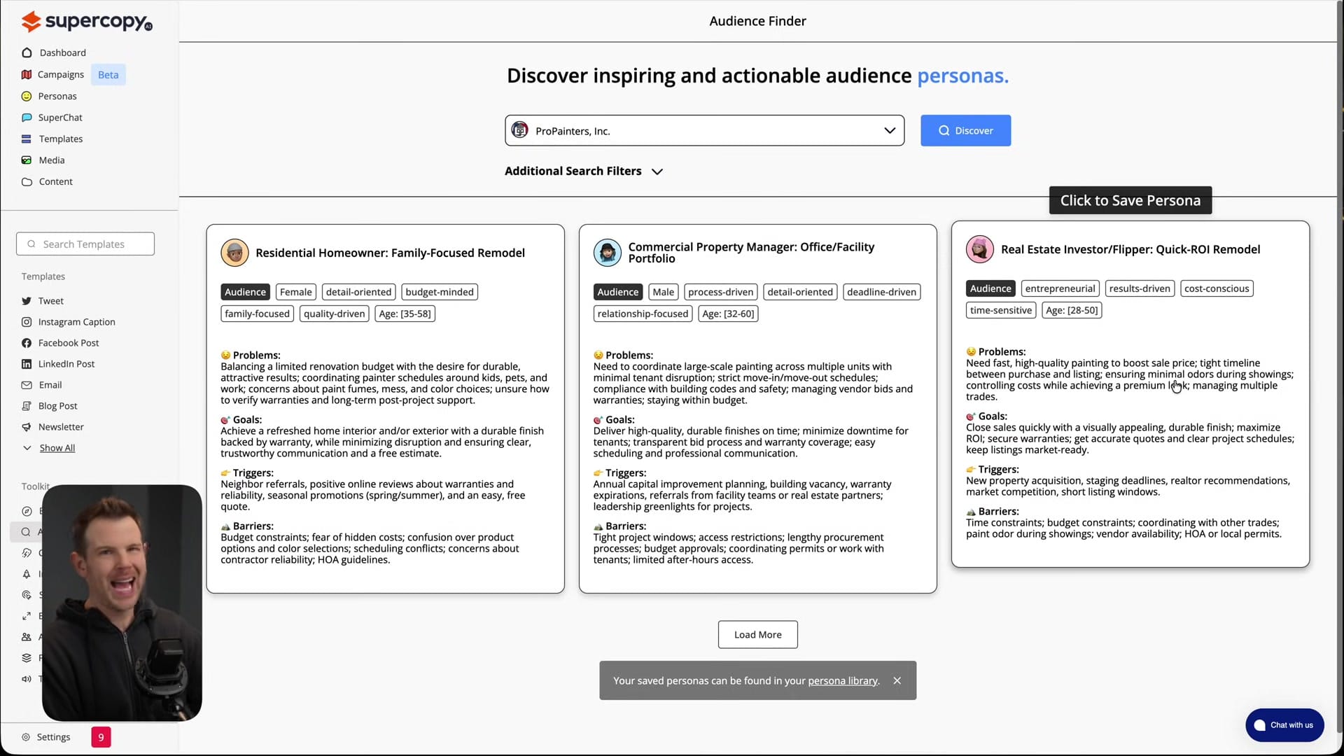The width and height of the screenshot is (1344, 756).
Task: Select the Newsletter template icon
Action: (27, 427)
